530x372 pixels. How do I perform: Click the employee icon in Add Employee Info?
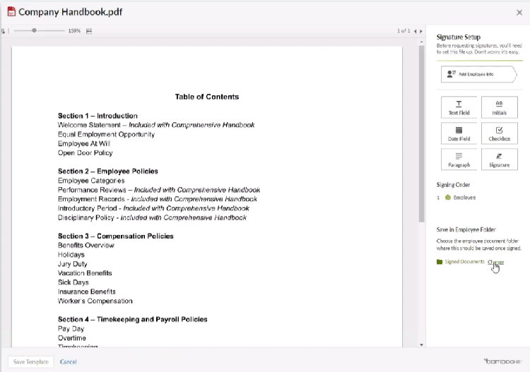[x=452, y=74]
